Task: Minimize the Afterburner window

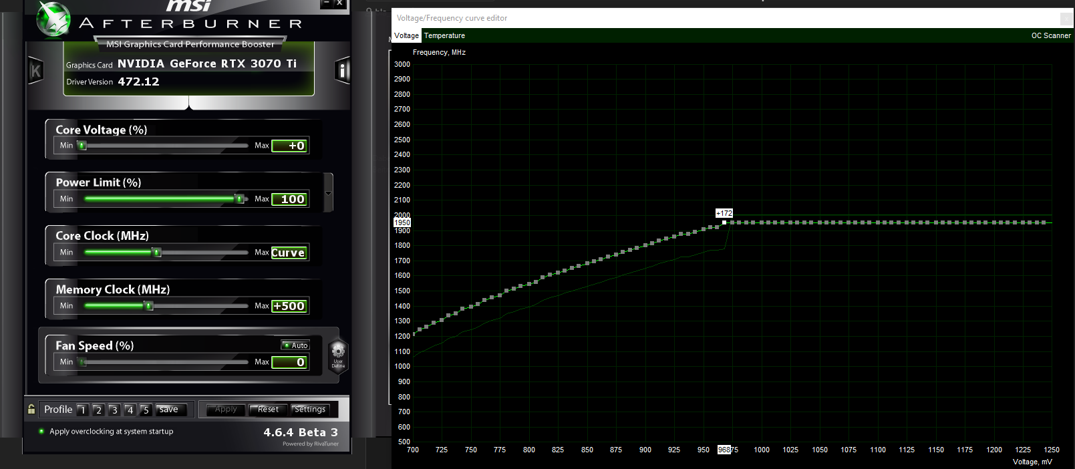Action: (326, 3)
